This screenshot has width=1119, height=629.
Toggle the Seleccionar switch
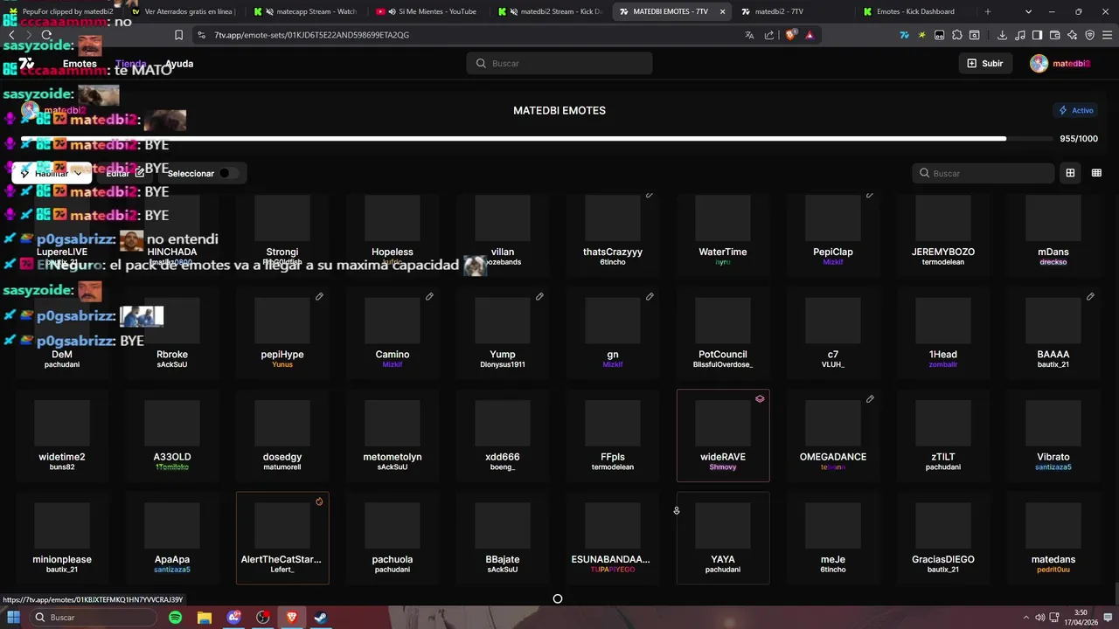[x=227, y=173]
